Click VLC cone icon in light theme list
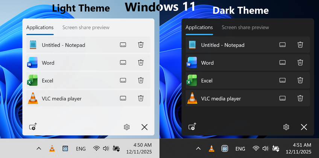Viewport: 319px width, 158px height. click(33, 98)
